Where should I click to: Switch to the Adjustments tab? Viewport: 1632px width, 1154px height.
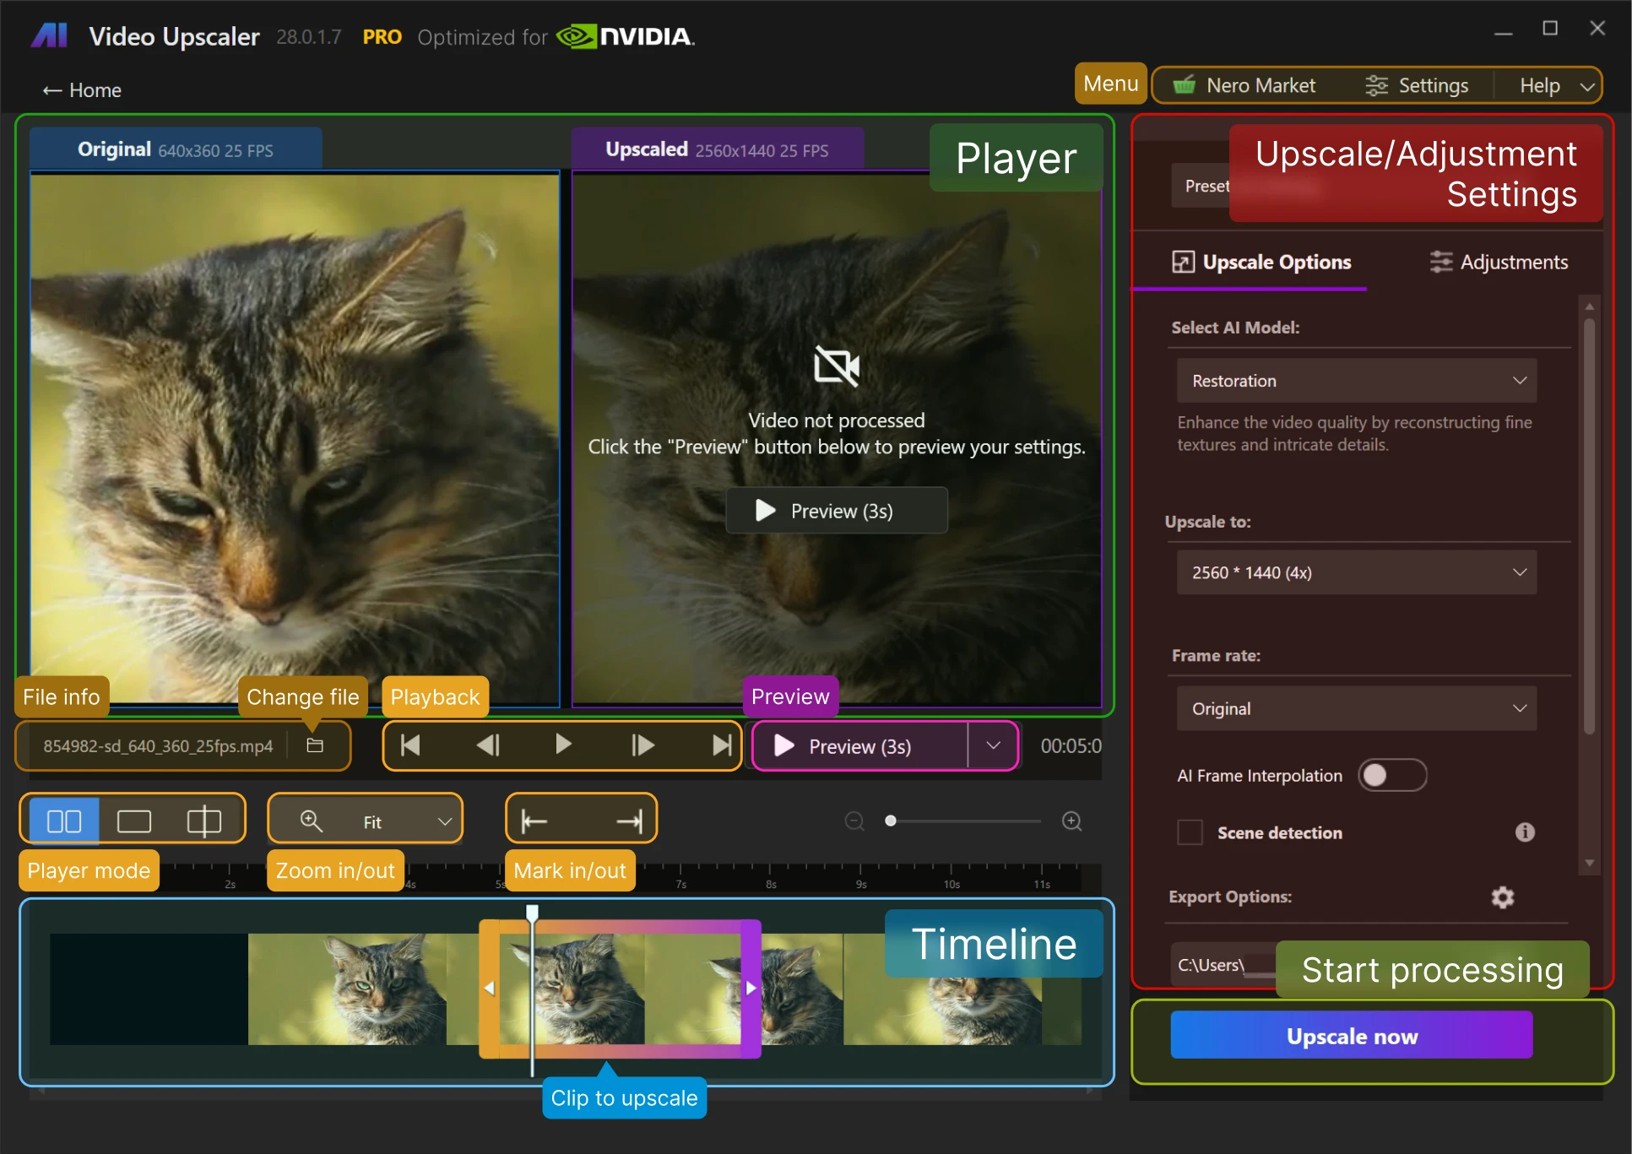pyautogui.click(x=1499, y=263)
